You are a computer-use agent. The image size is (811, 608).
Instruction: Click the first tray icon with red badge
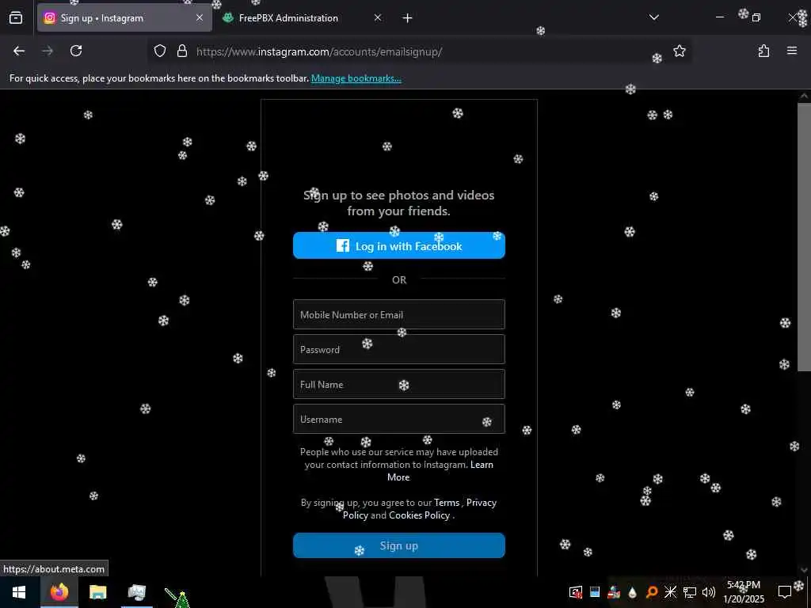pos(575,592)
